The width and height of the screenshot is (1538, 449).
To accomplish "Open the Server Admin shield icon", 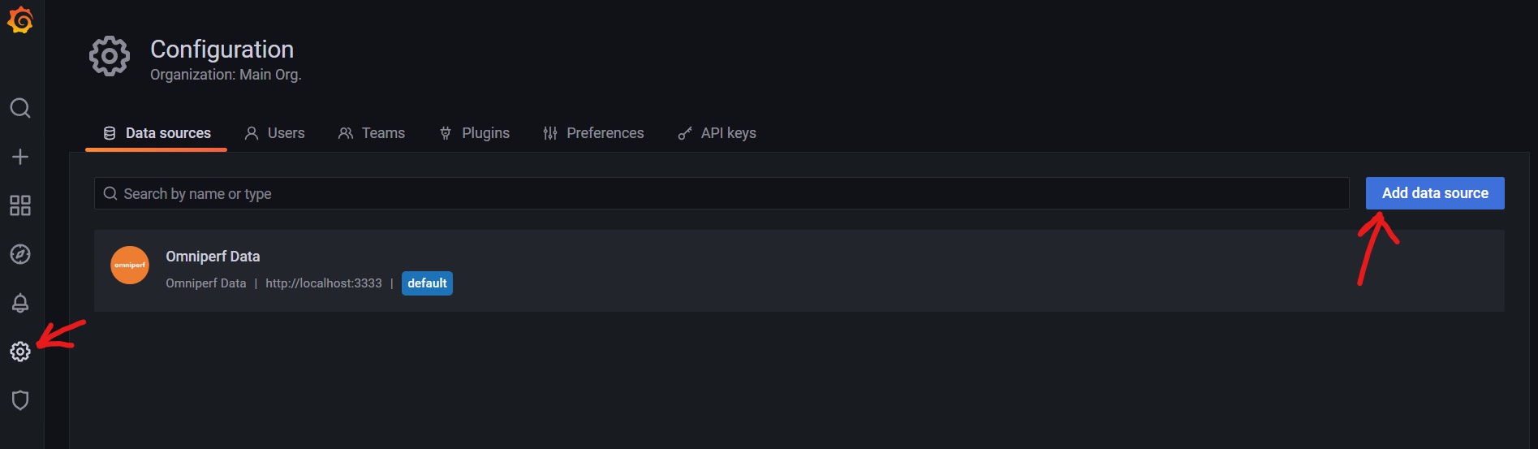I will click(20, 400).
